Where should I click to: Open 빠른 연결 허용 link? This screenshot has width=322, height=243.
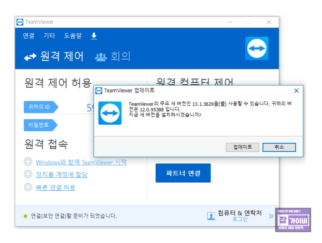coord(55,187)
